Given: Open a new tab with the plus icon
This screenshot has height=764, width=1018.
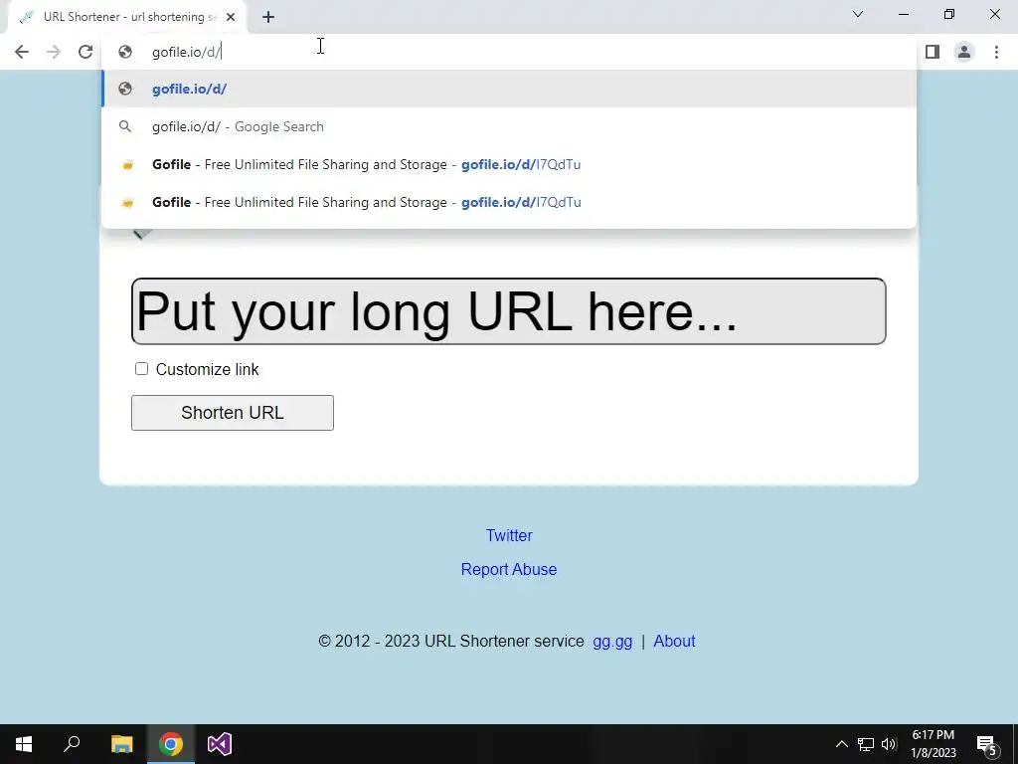Looking at the screenshot, I should pos(268,17).
